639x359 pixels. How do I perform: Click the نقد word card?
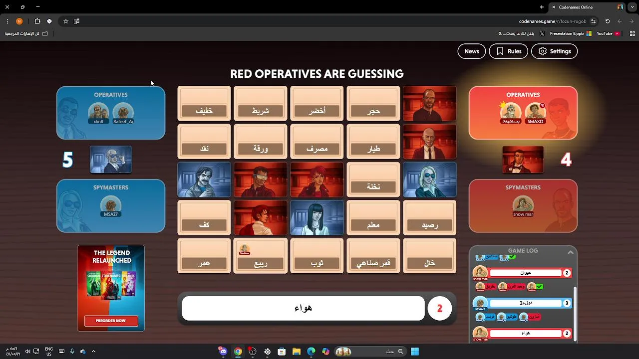204,142
